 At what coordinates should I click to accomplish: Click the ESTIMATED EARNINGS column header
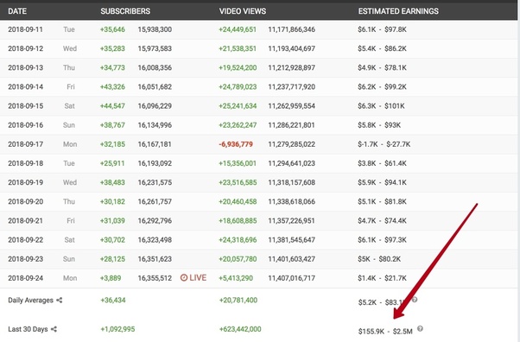point(398,11)
